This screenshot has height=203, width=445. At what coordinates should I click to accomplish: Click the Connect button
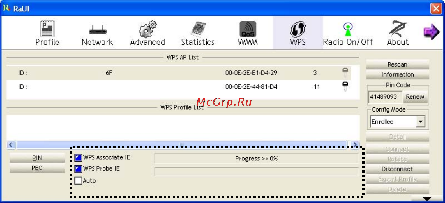[398, 149]
